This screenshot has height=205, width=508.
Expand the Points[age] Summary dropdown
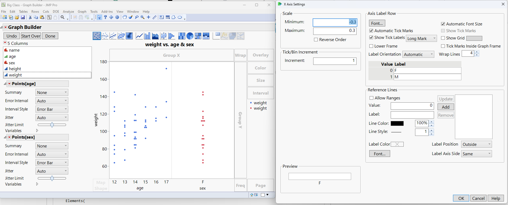(x=52, y=92)
